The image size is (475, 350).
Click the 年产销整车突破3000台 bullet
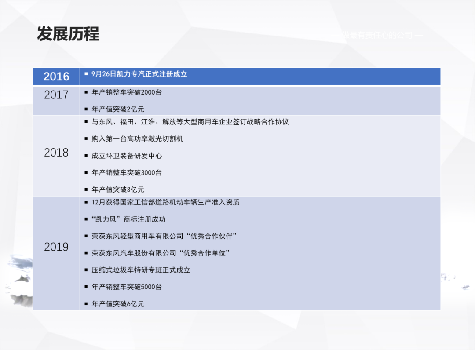tap(127, 173)
